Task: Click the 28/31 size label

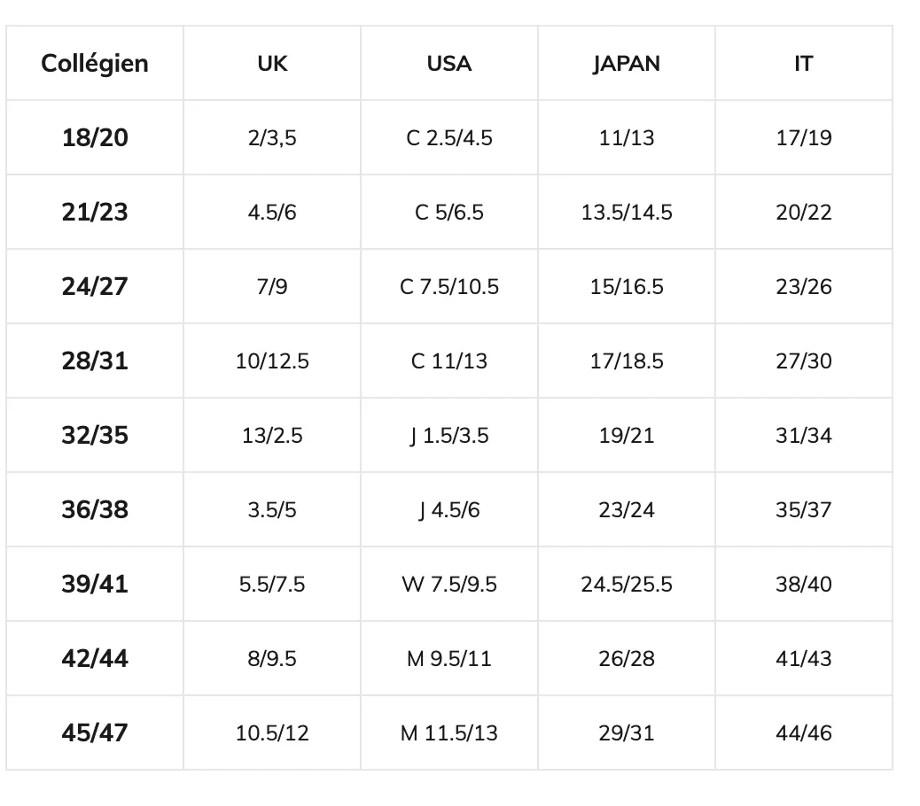Action: 95,361
